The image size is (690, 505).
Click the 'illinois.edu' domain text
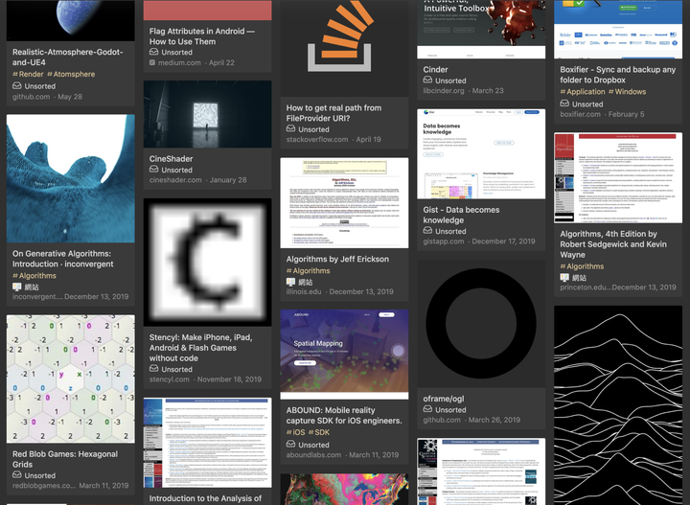(x=304, y=291)
